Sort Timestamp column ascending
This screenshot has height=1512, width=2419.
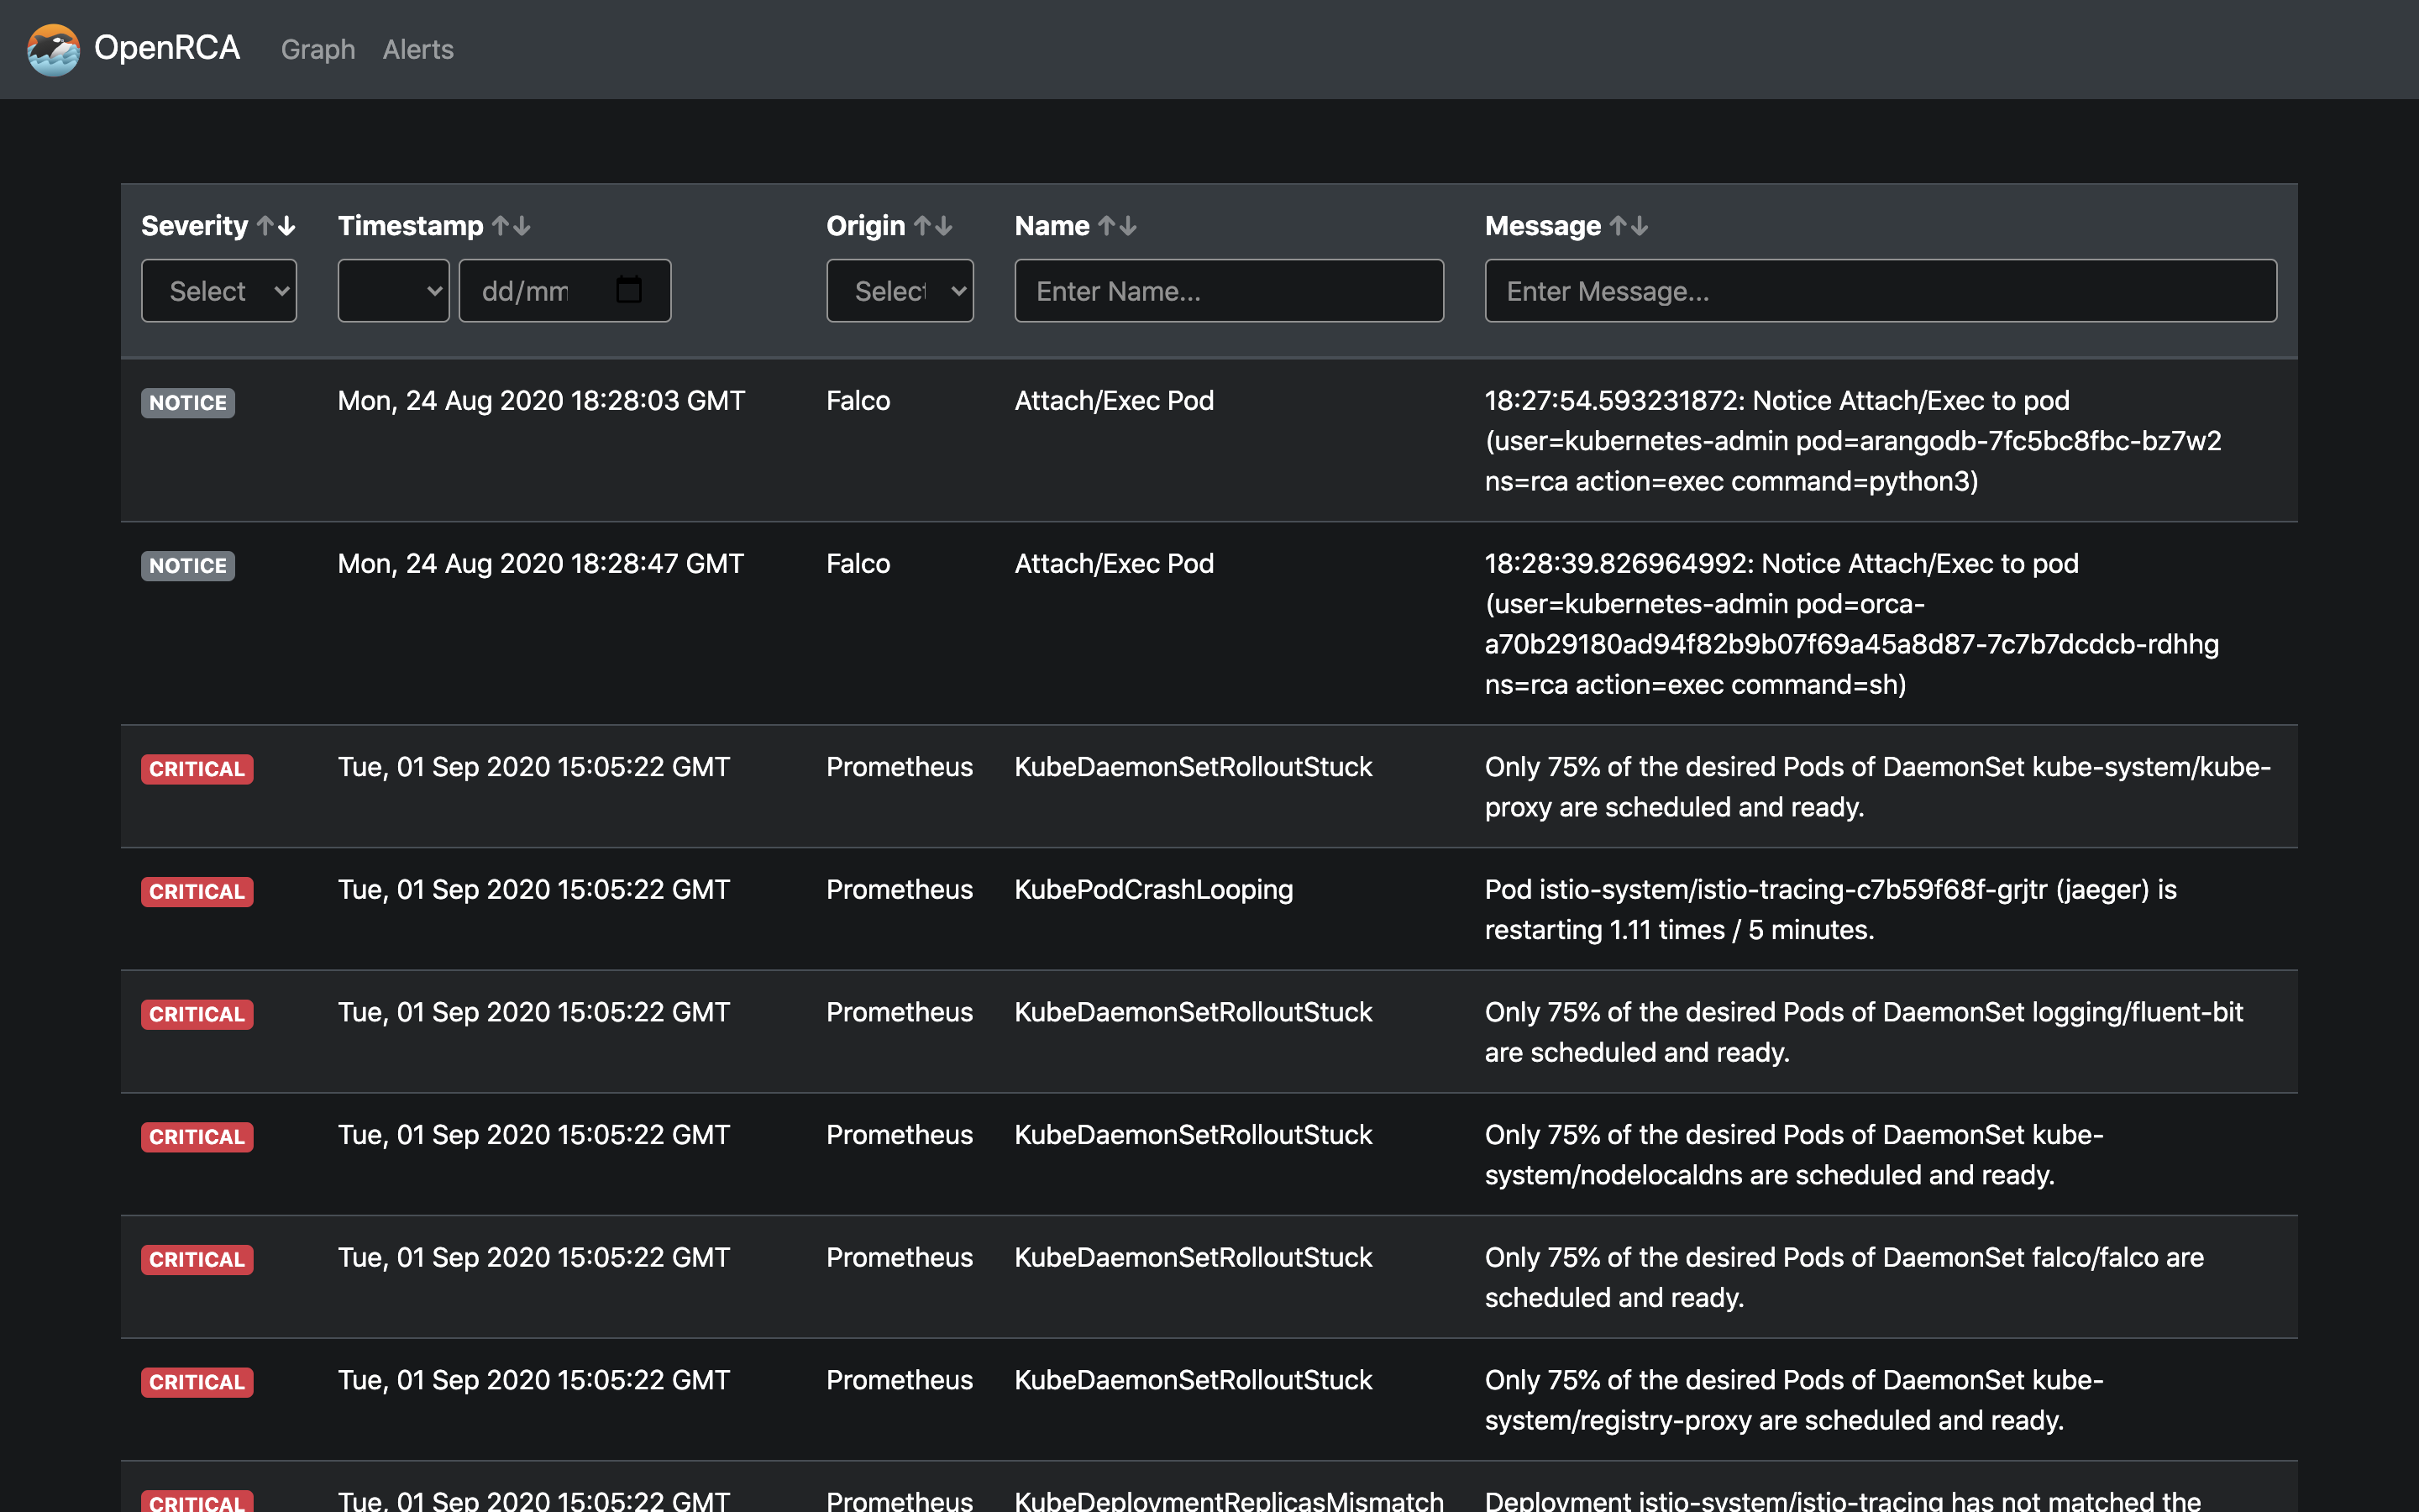501,226
